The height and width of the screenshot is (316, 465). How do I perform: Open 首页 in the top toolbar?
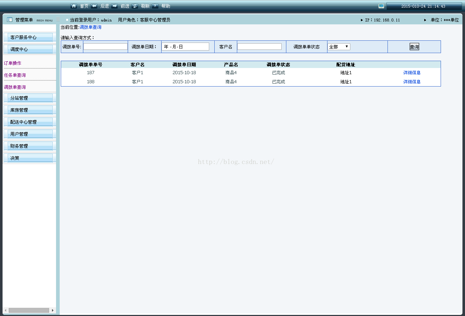pos(84,6)
